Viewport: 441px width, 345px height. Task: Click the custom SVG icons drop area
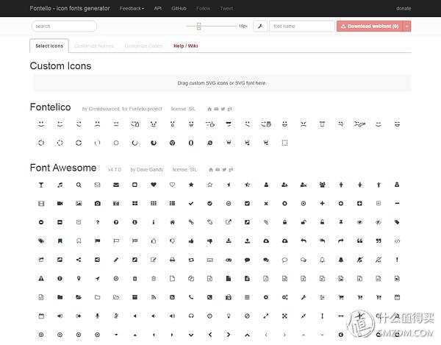(222, 83)
